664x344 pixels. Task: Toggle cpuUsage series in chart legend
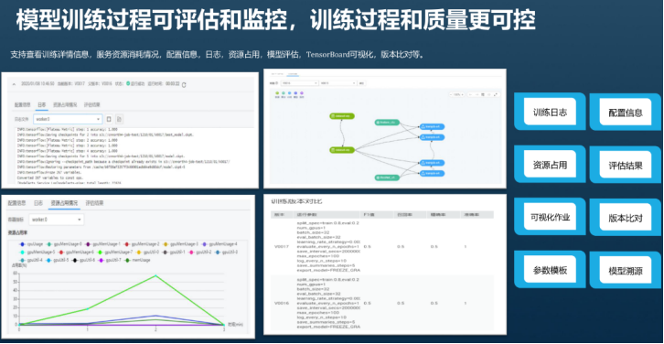[30, 244]
